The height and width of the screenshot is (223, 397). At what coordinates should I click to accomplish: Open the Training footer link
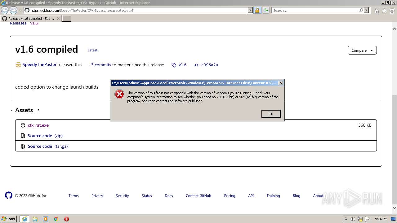click(x=273, y=196)
